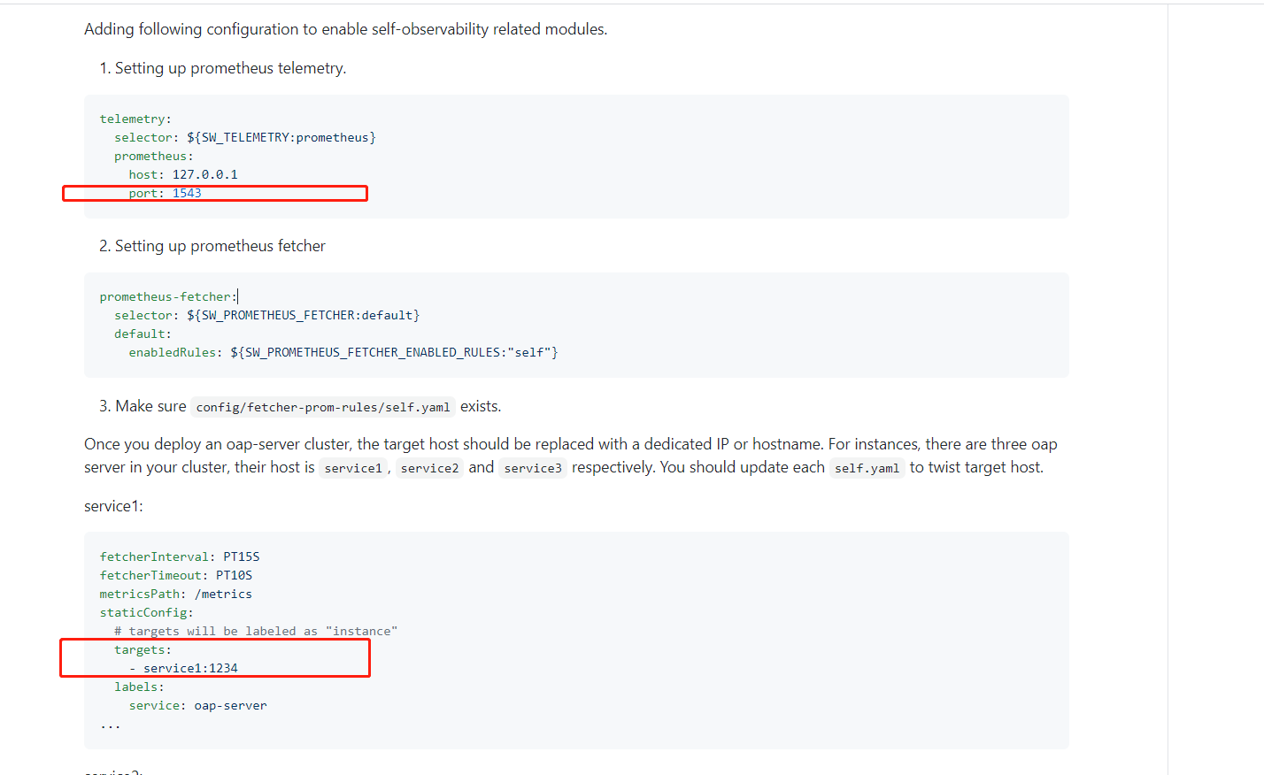Click the 'default:' key in fetcher block

click(143, 334)
